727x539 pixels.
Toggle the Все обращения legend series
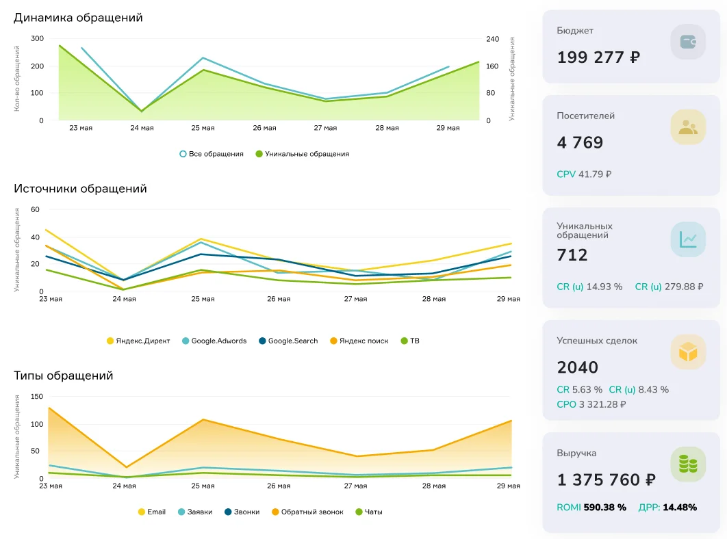(212, 154)
